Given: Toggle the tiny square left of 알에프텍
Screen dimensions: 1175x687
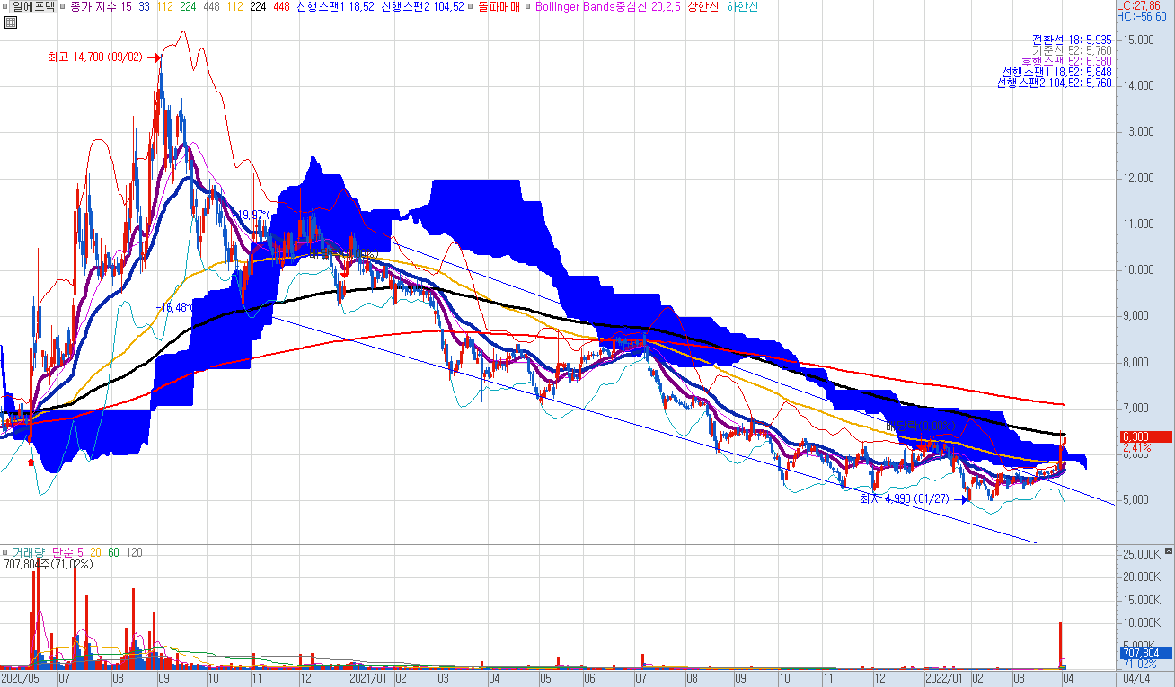Looking at the screenshot, I should pos(4,6).
